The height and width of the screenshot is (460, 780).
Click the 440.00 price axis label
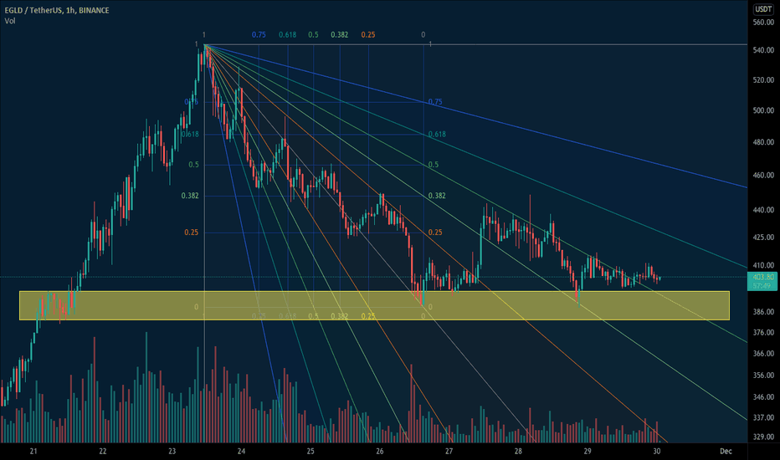pos(763,211)
